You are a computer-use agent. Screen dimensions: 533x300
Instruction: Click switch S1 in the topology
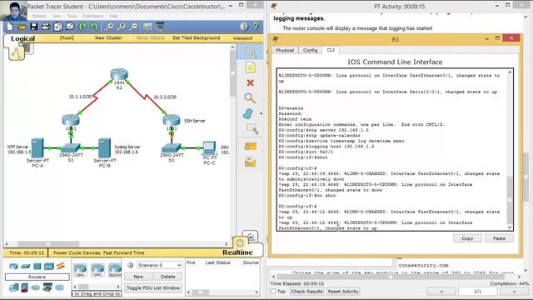click(x=70, y=148)
